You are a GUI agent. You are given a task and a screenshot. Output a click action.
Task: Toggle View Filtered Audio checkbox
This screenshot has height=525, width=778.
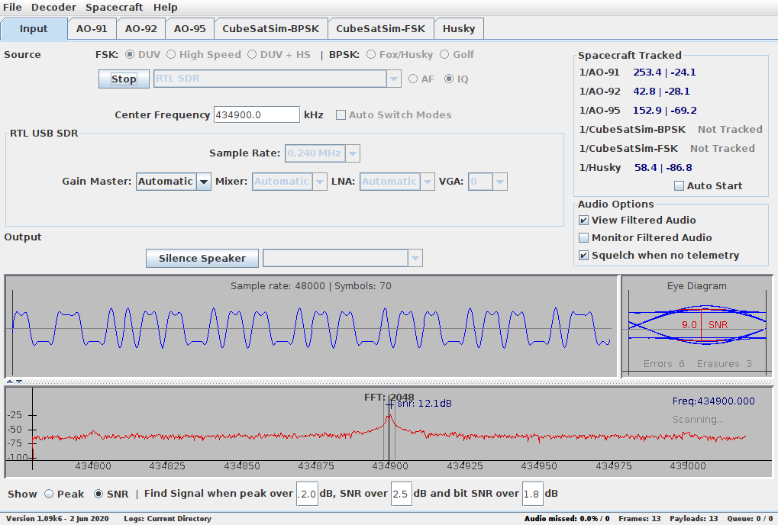638,220
